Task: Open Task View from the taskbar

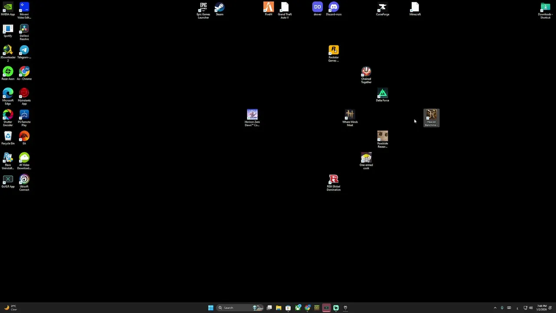Action: pos(269,308)
